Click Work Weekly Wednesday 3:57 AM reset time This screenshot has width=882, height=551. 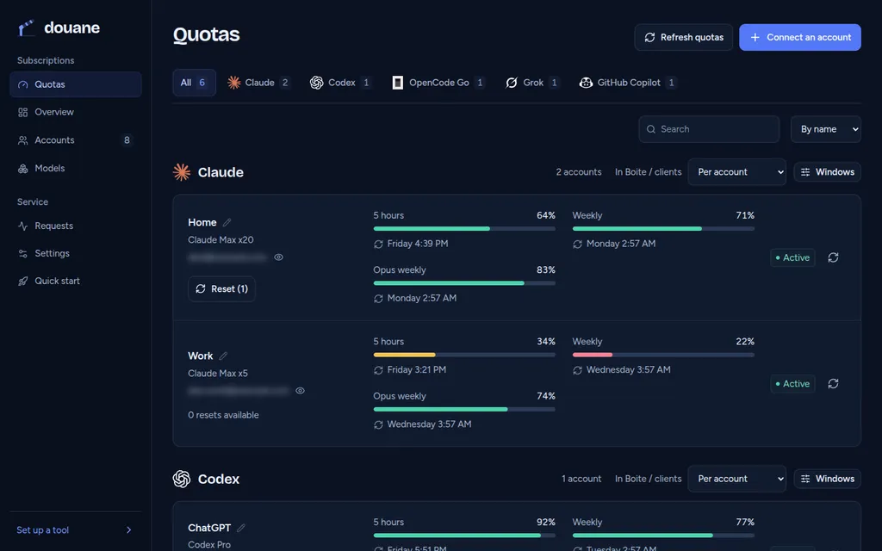[x=628, y=369]
